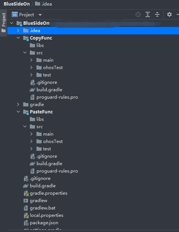
Task: Select the package.json file
Action: 44,223
